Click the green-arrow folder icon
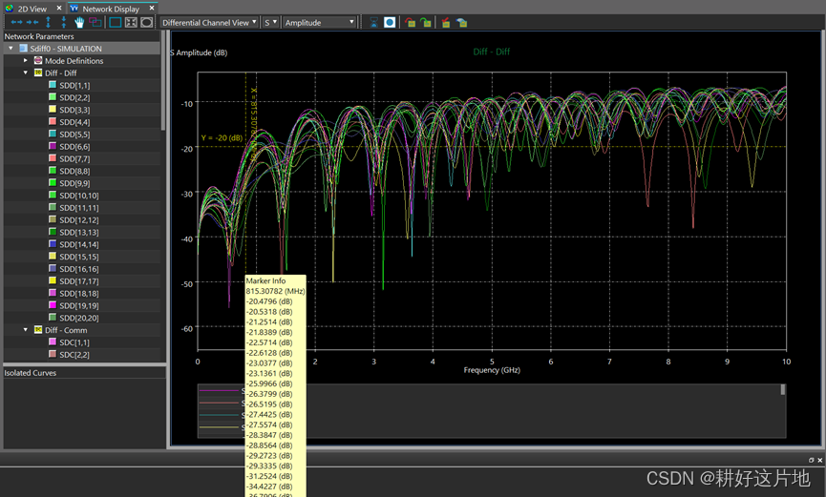 426,22
